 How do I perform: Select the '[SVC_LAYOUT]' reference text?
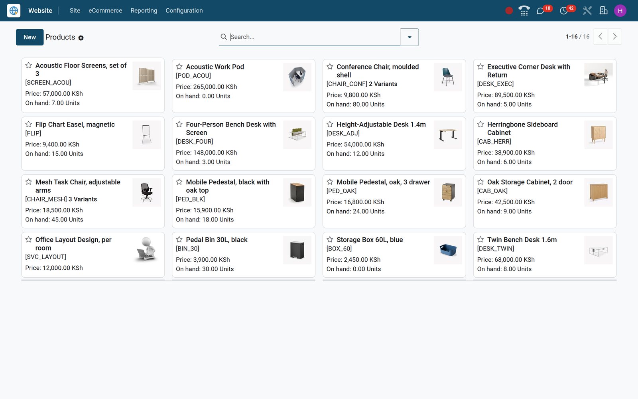coord(46,257)
